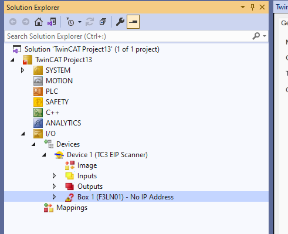The width and height of the screenshot is (288, 234).
Task: Select the Image tree item
Action: pyautogui.click(x=87, y=165)
